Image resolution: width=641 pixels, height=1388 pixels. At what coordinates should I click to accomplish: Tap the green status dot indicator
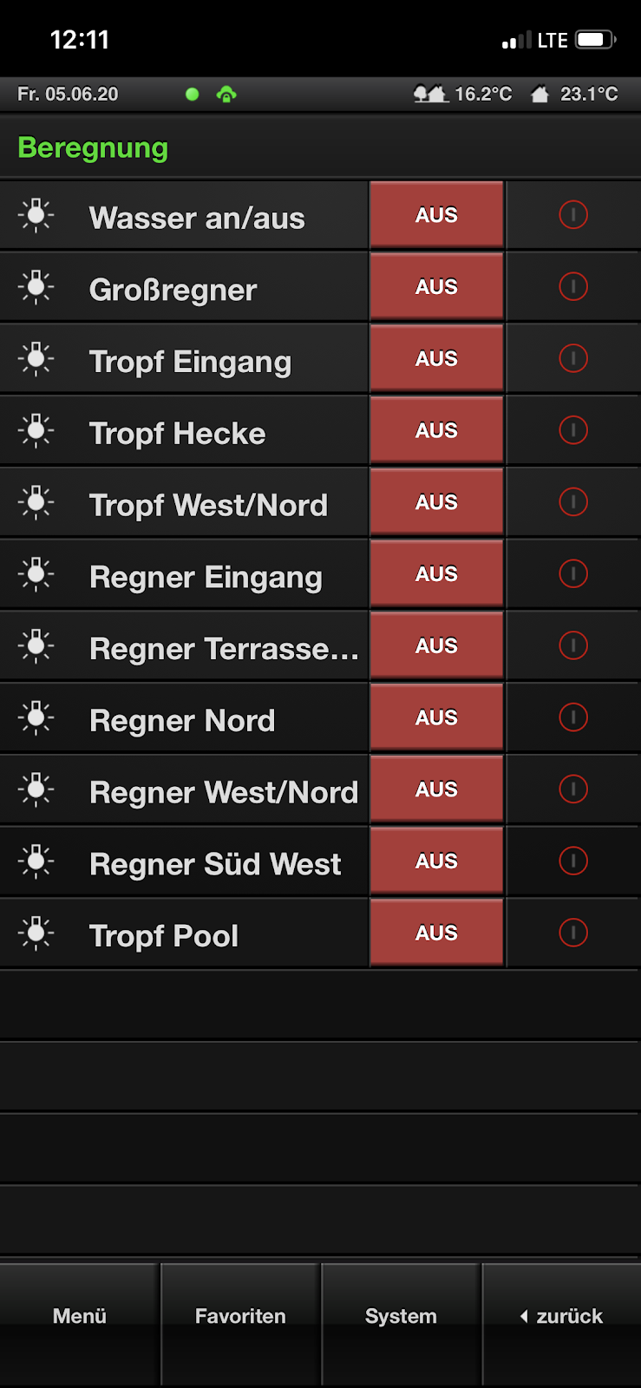193,94
